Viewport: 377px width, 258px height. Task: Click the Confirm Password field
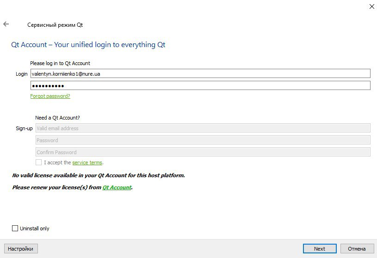click(x=203, y=152)
